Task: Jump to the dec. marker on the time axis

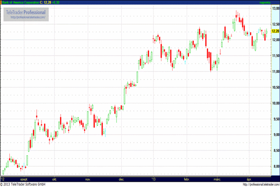Action: coord(121,179)
